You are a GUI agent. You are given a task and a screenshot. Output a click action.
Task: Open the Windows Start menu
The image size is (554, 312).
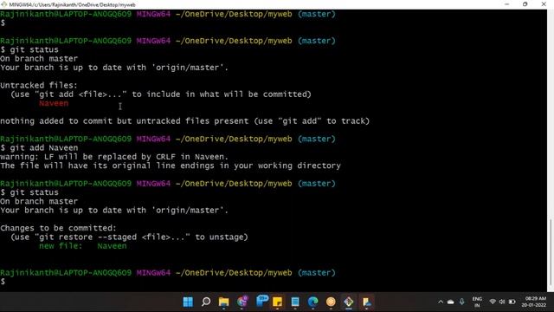(188, 302)
